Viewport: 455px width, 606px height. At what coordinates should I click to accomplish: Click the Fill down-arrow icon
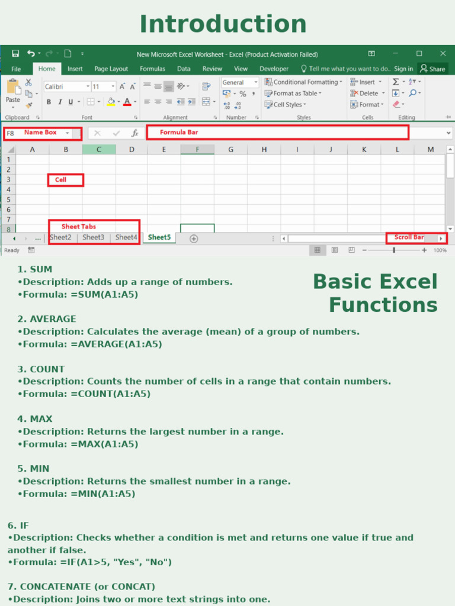pos(396,93)
